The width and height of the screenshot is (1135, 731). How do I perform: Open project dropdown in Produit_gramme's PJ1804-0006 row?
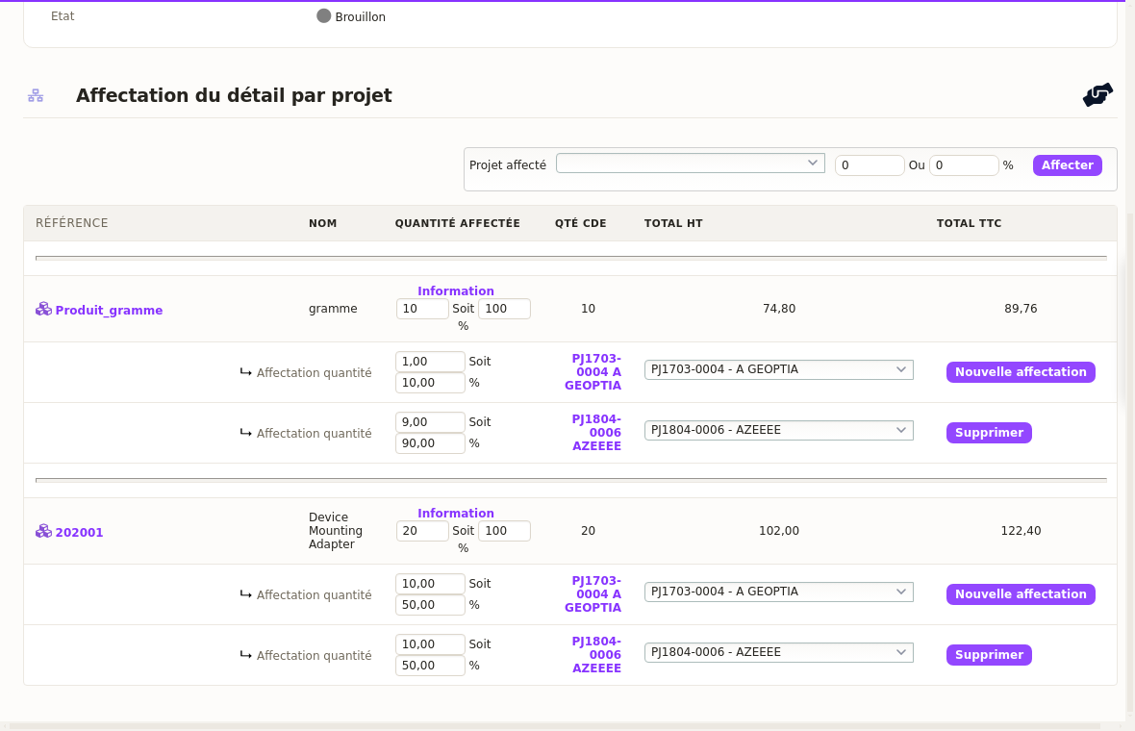click(x=779, y=430)
